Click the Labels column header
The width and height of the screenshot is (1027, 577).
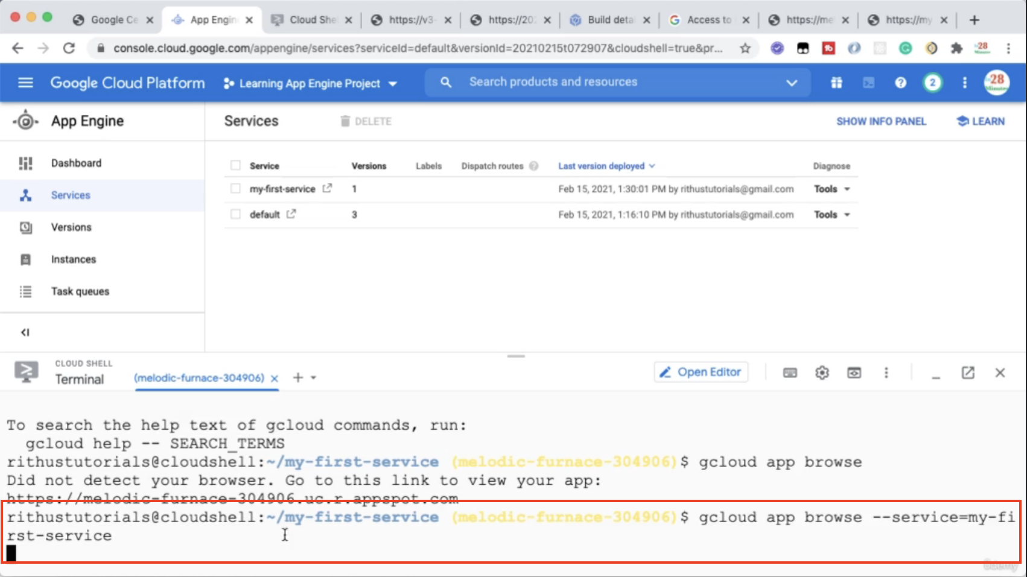coord(428,166)
